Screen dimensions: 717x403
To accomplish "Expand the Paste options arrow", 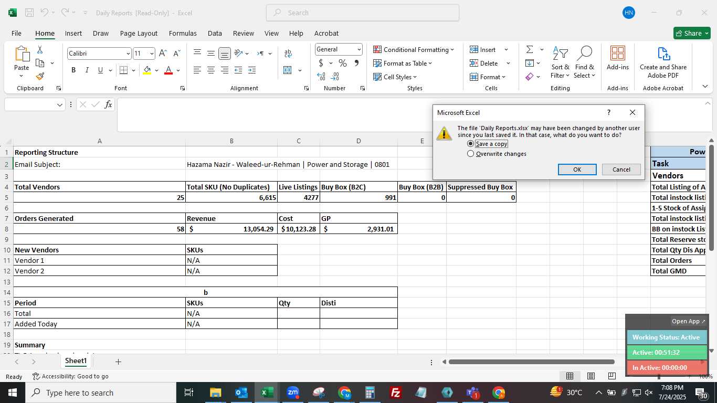I will [x=22, y=76].
